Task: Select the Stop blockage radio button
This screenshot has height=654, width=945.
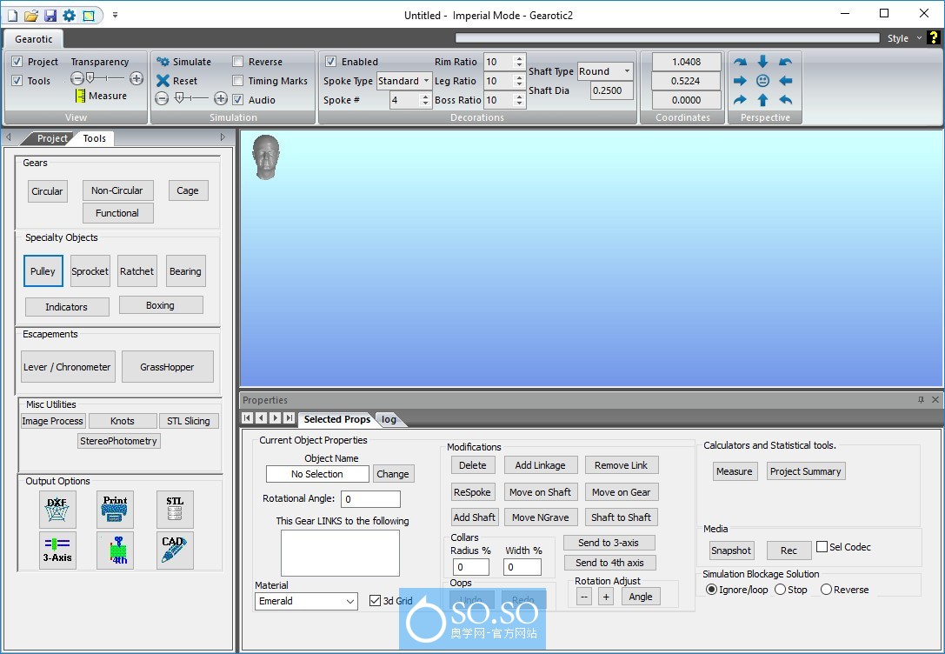Action: 781,590
